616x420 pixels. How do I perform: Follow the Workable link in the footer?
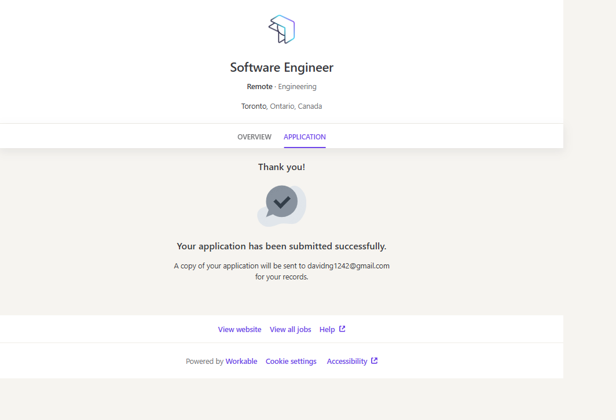pos(241,362)
